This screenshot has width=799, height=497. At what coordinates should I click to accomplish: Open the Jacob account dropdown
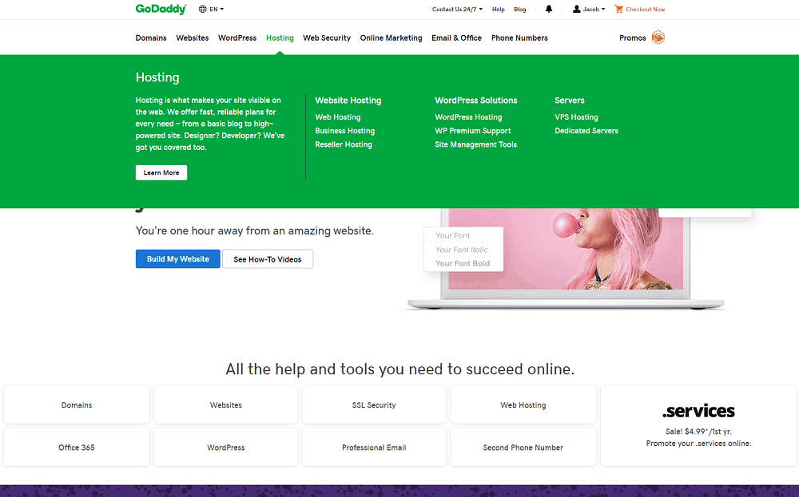594,9
